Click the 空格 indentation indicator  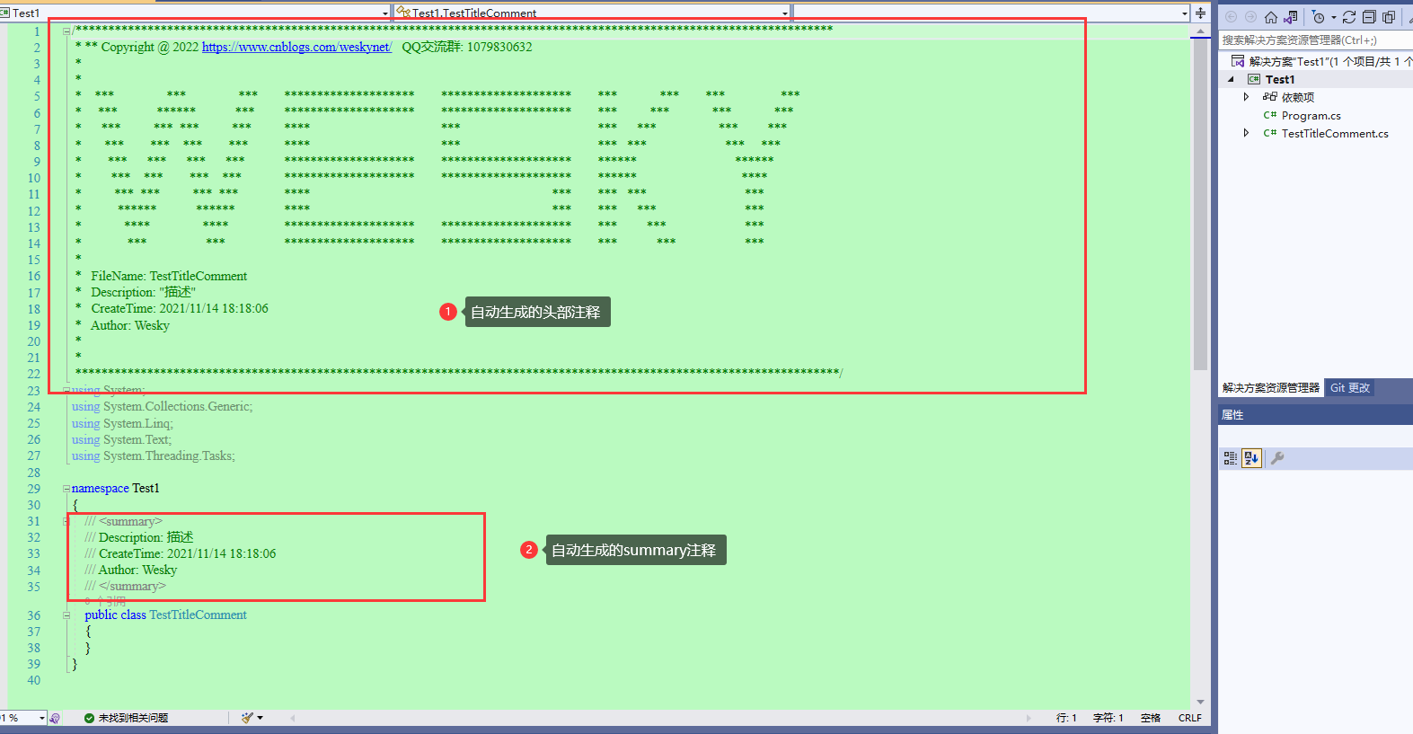click(1151, 718)
